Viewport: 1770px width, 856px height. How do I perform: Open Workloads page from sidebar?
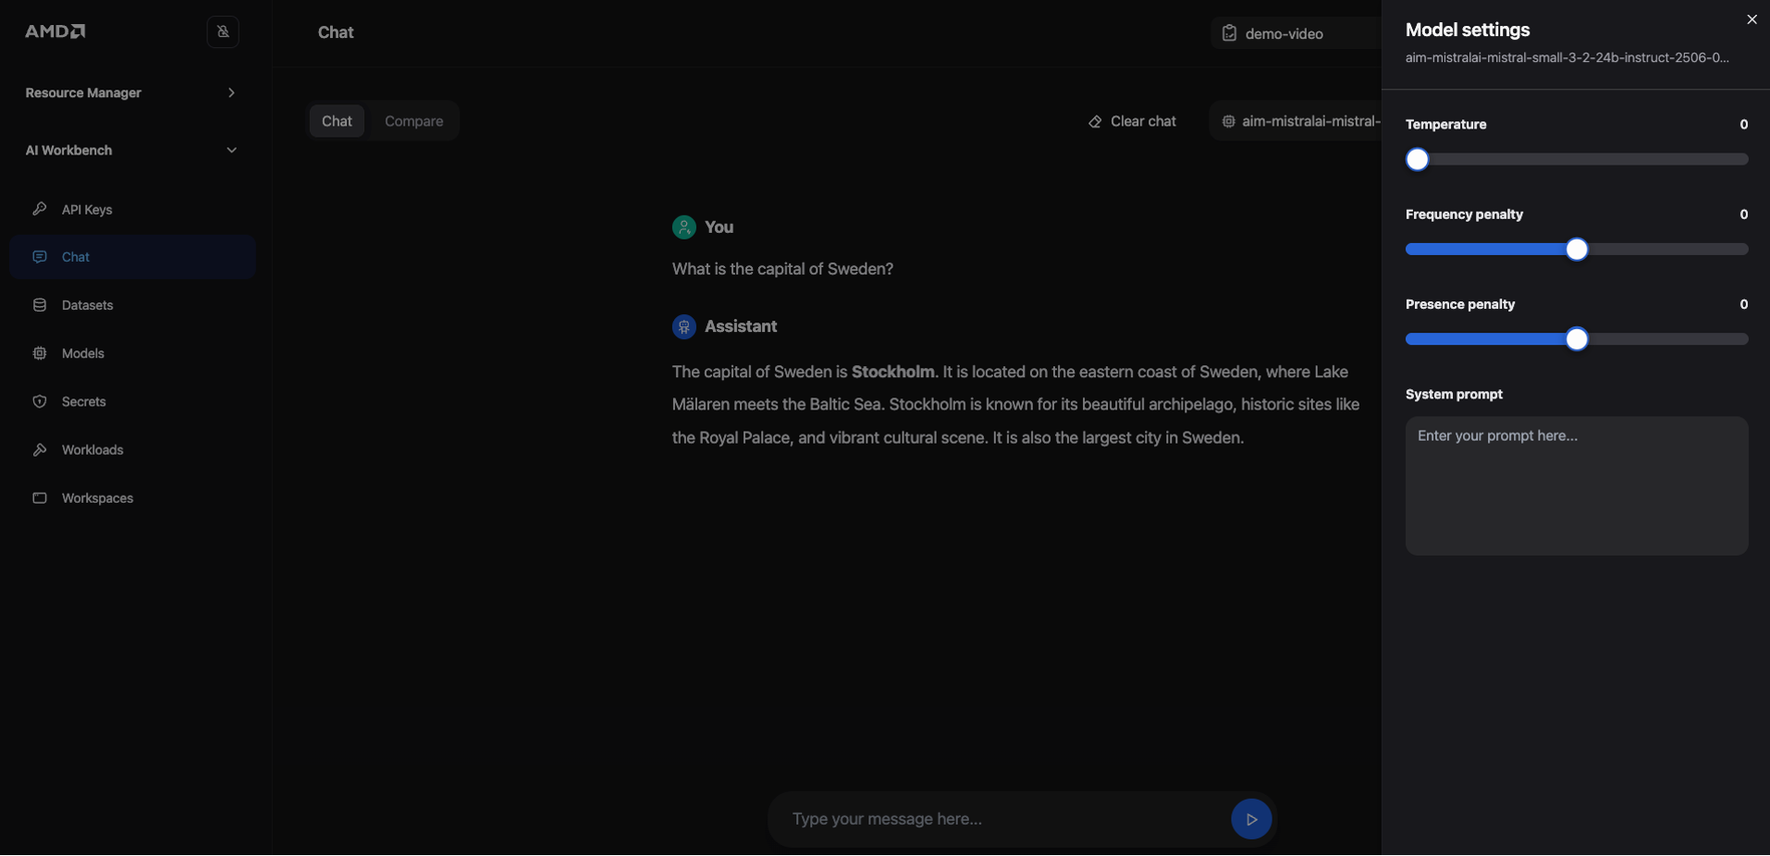pos(92,450)
